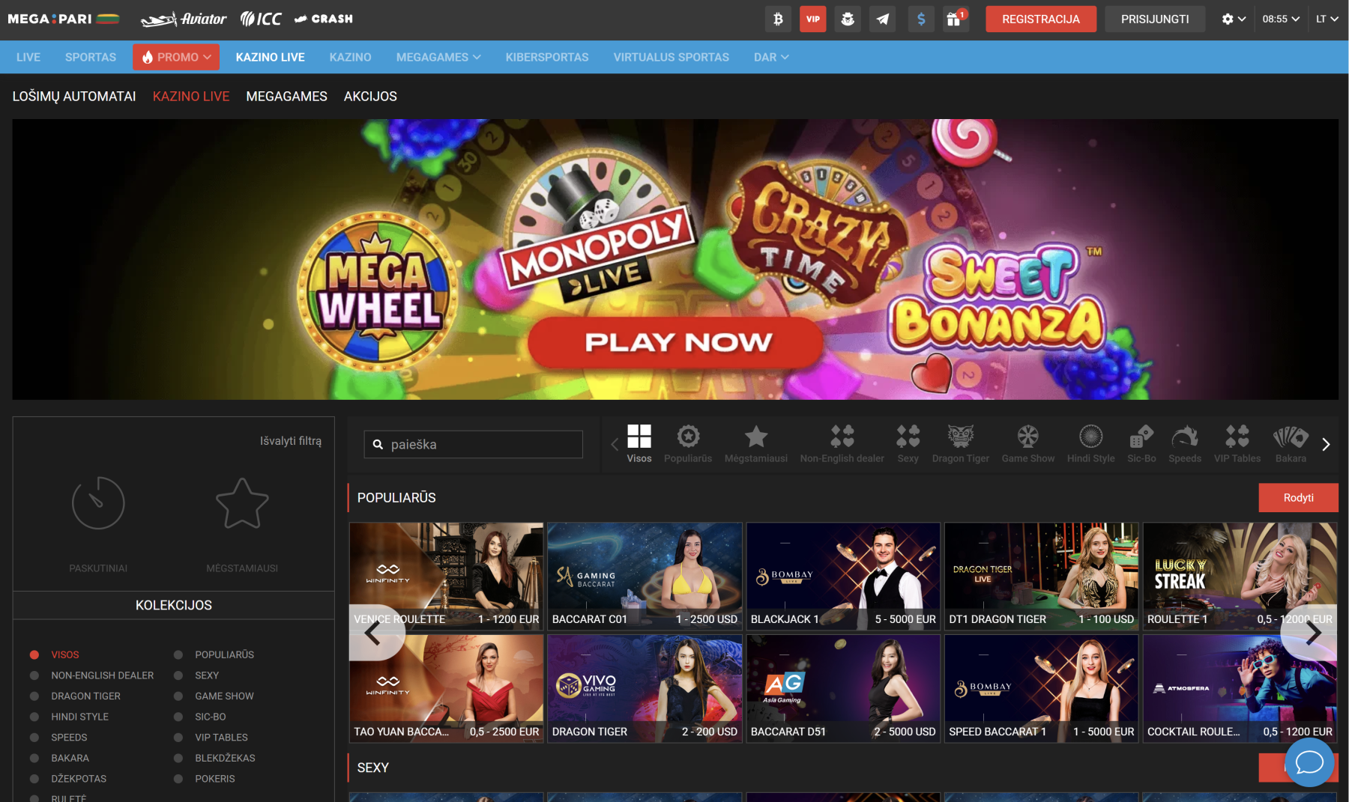Select Blekdžekas collection radio
1349x802 pixels.
178,758
